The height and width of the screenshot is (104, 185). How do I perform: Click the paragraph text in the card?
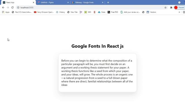[x=97, y=73]
